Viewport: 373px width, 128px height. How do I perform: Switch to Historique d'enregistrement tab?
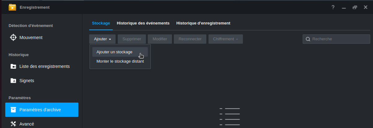point(203,23)
